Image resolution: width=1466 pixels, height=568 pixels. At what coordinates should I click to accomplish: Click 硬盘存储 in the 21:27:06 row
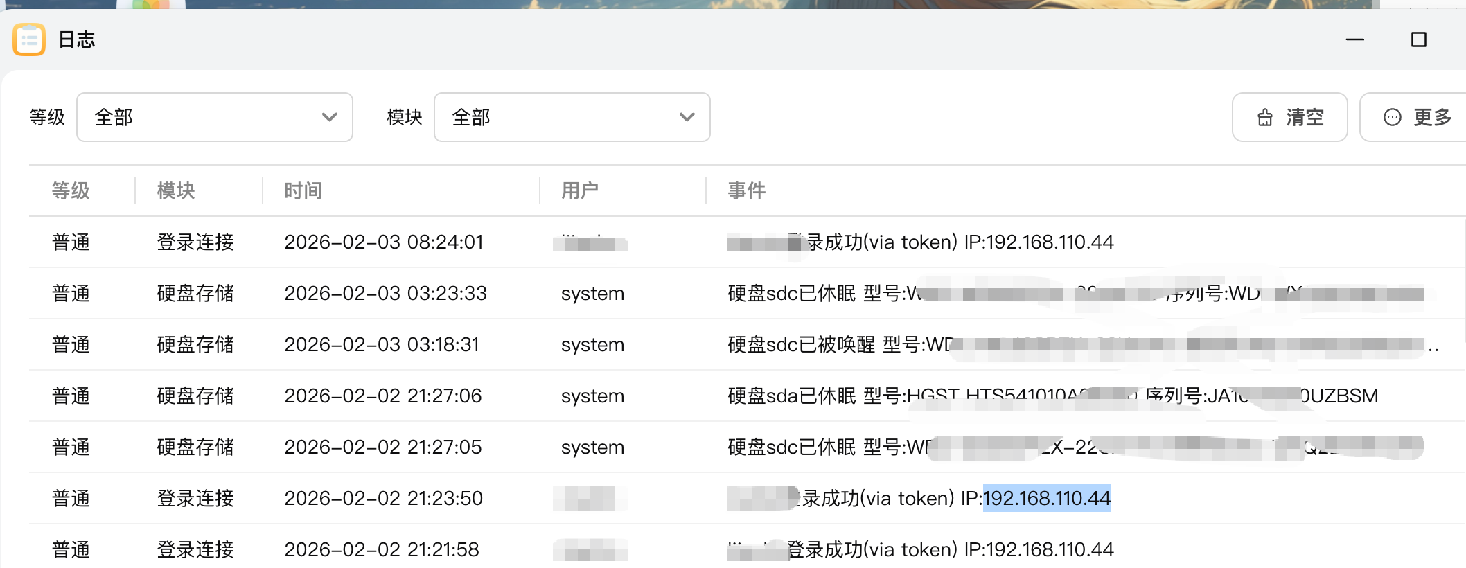pos(195,396)
